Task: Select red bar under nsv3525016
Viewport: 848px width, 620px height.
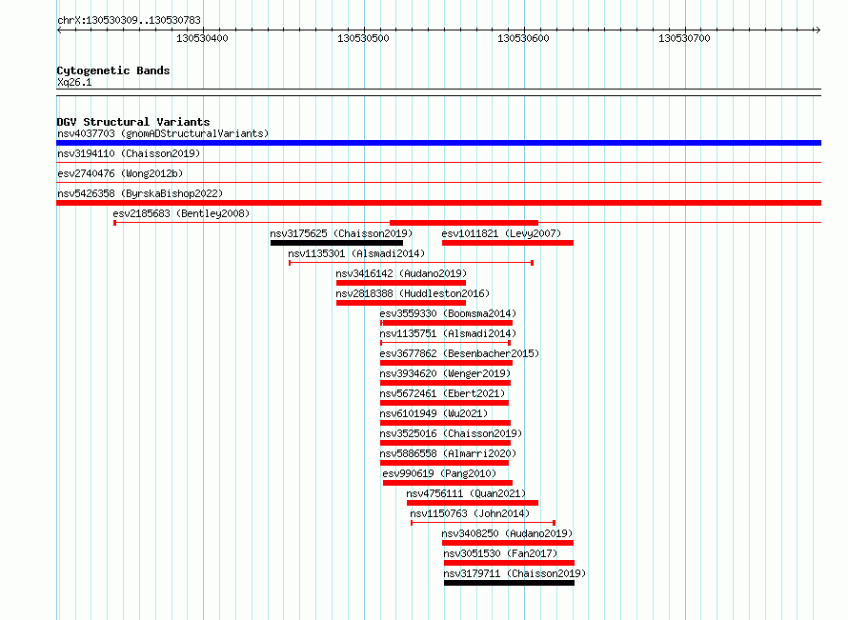Action: tap(446, 443)
